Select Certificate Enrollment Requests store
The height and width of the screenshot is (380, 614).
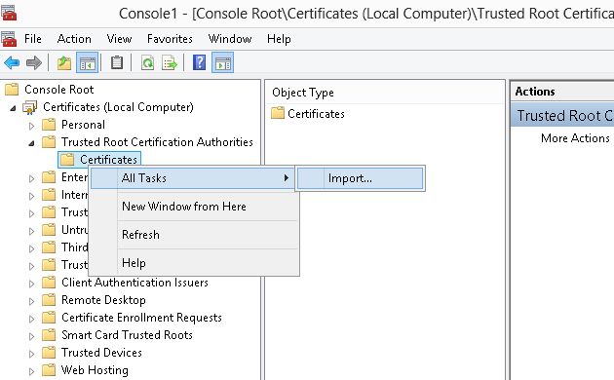click(141, 318)
